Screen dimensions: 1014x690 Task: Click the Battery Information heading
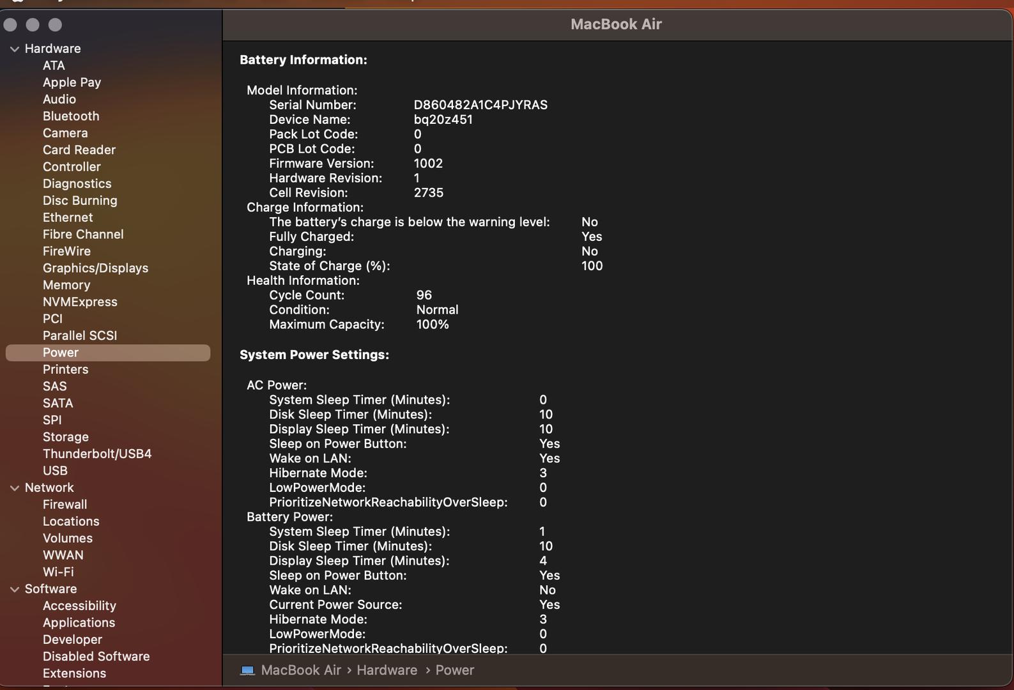(303, 60)
